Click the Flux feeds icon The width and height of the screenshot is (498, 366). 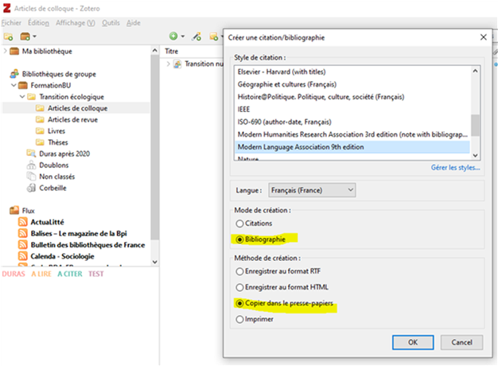(14, 210)
